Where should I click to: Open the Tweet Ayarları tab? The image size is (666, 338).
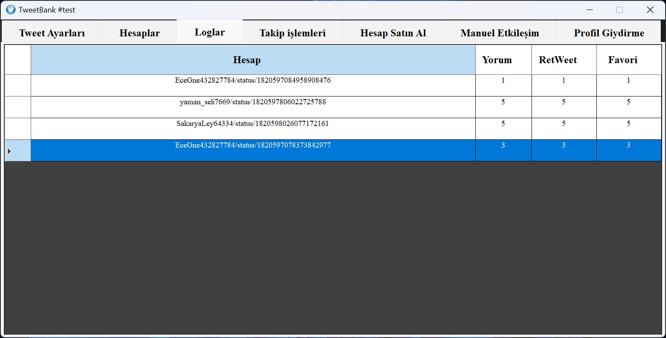pos(52,33)
